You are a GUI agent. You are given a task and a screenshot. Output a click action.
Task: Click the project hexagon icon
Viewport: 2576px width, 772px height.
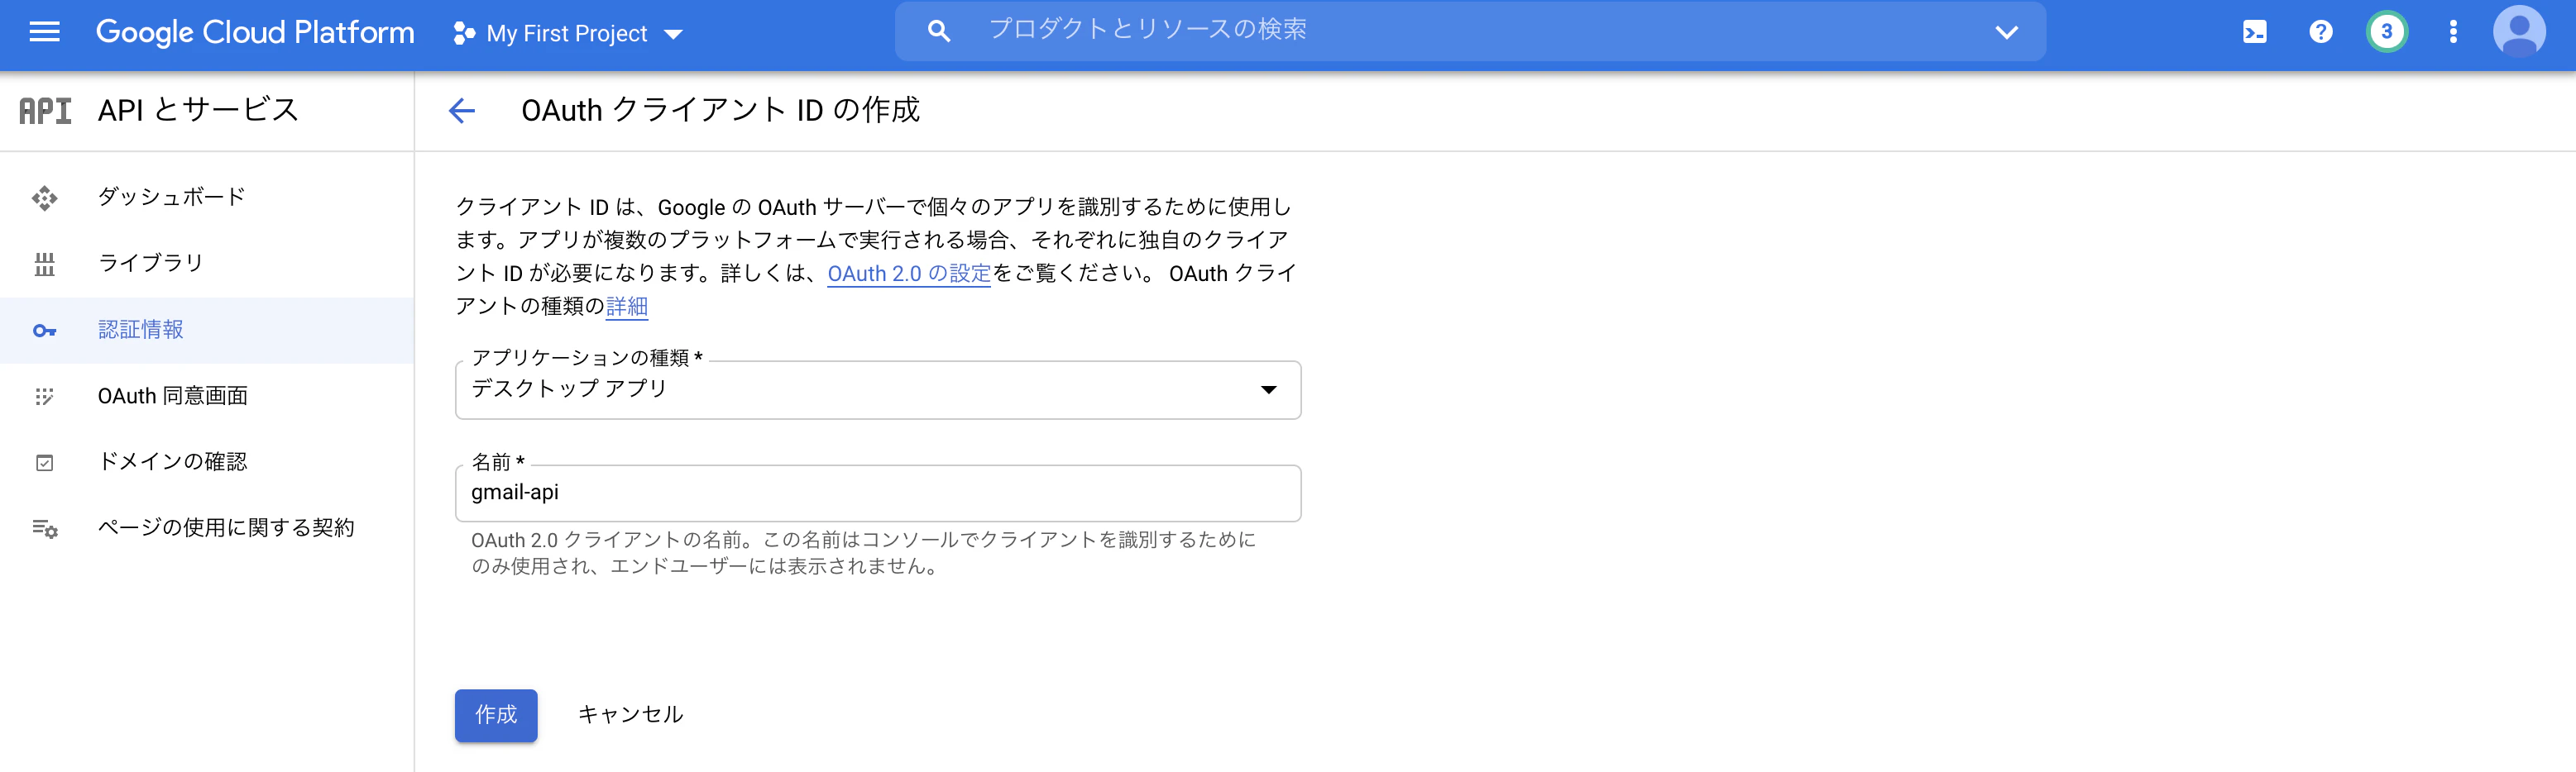(x=463, y=34)
